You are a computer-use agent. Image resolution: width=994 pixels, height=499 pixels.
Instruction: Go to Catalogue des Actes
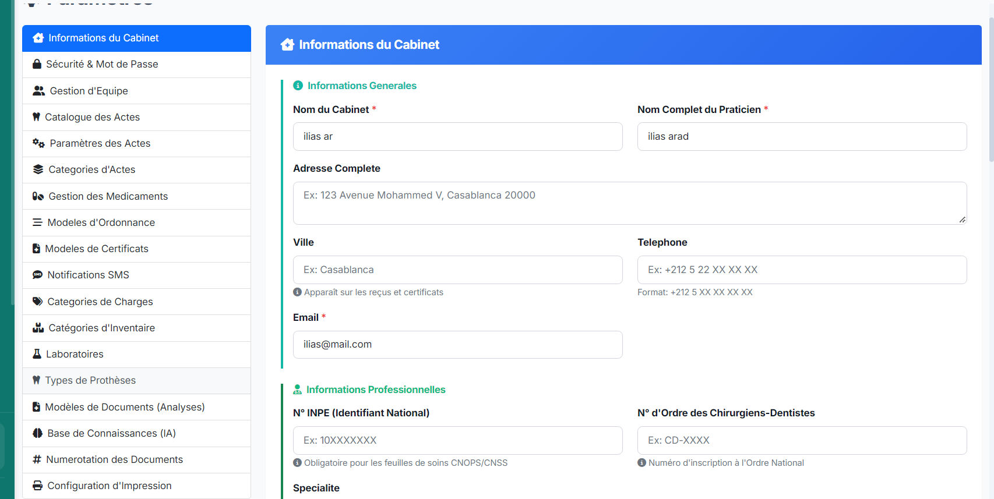136,117
